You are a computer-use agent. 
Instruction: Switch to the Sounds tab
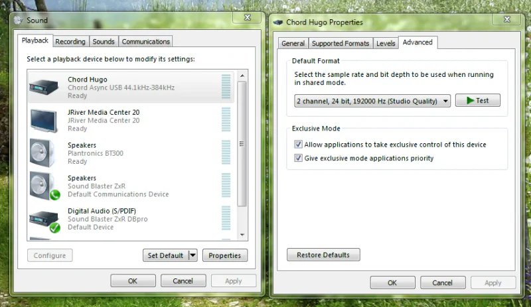coord(104,42)
